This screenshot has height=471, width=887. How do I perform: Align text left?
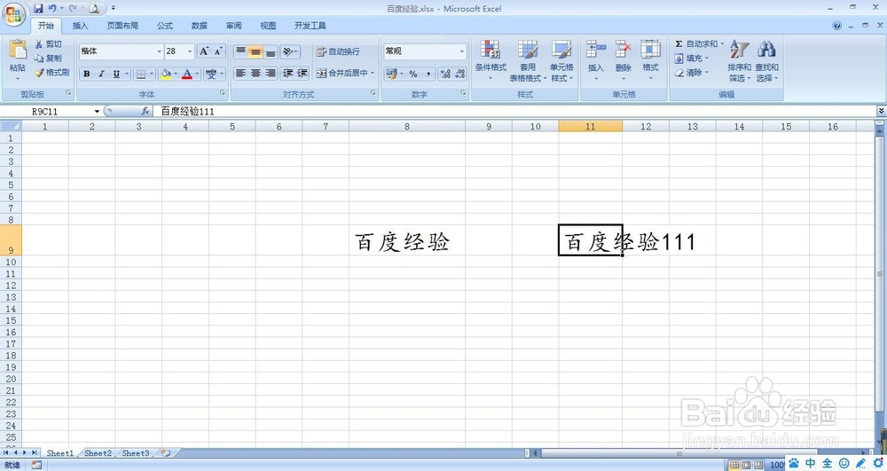click(240, 73)
